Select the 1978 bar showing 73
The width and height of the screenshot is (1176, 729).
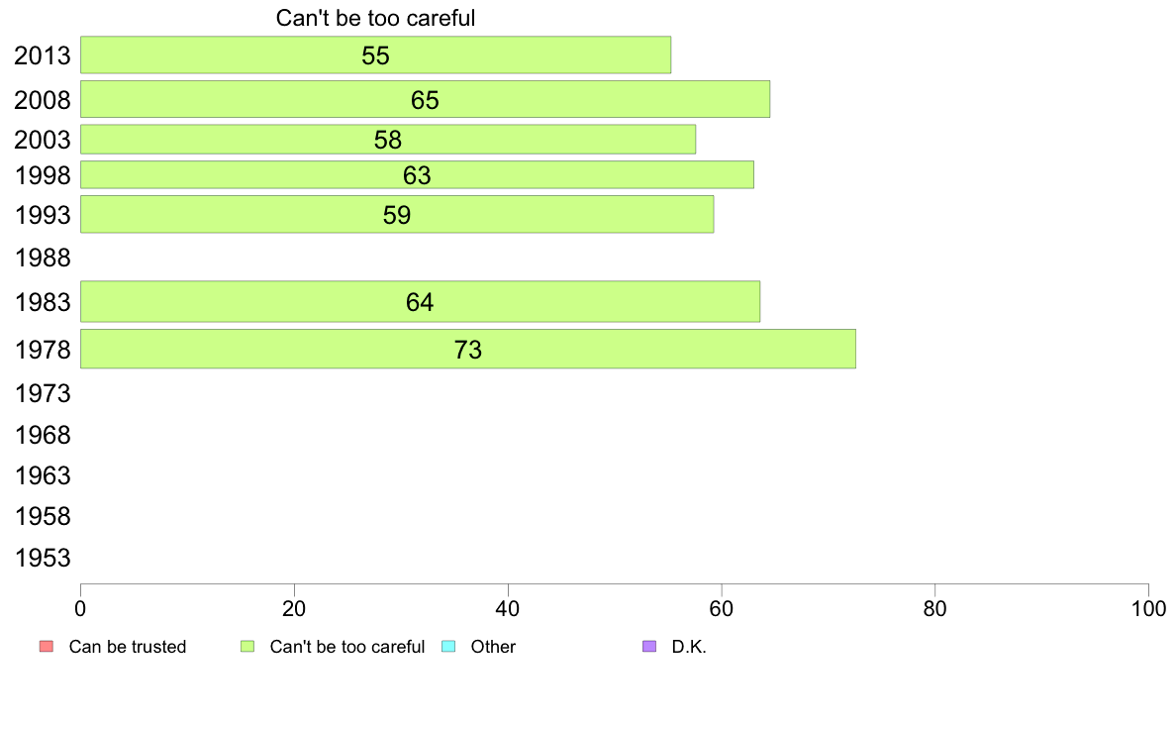pos(468,349)
